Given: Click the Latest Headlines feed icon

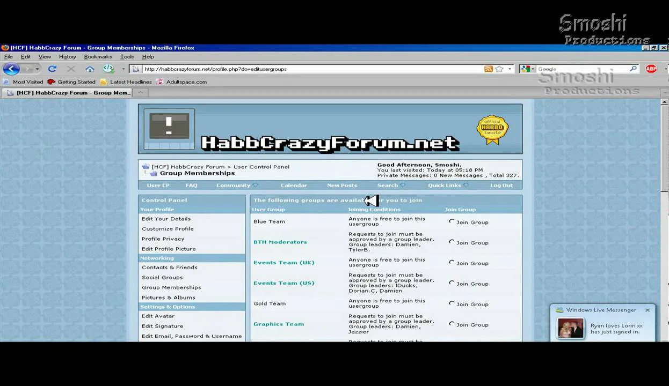Looking at the screenshot, I should pos(104,82).
